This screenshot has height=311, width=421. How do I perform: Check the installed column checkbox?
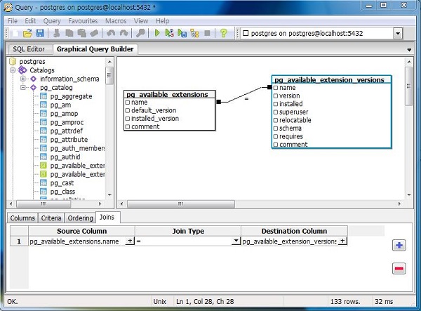coord(276,104)
